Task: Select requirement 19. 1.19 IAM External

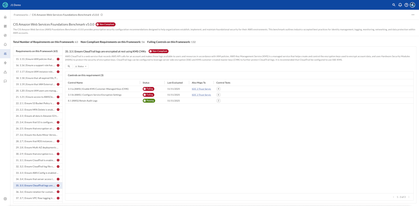Action: point(38,84)
